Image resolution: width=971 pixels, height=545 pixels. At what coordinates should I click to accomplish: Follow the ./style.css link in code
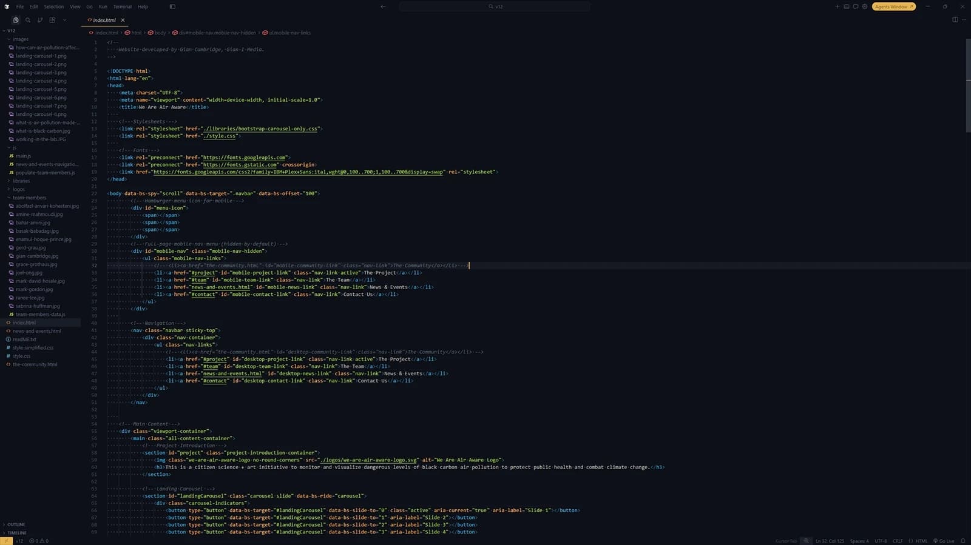click(219, 136)
